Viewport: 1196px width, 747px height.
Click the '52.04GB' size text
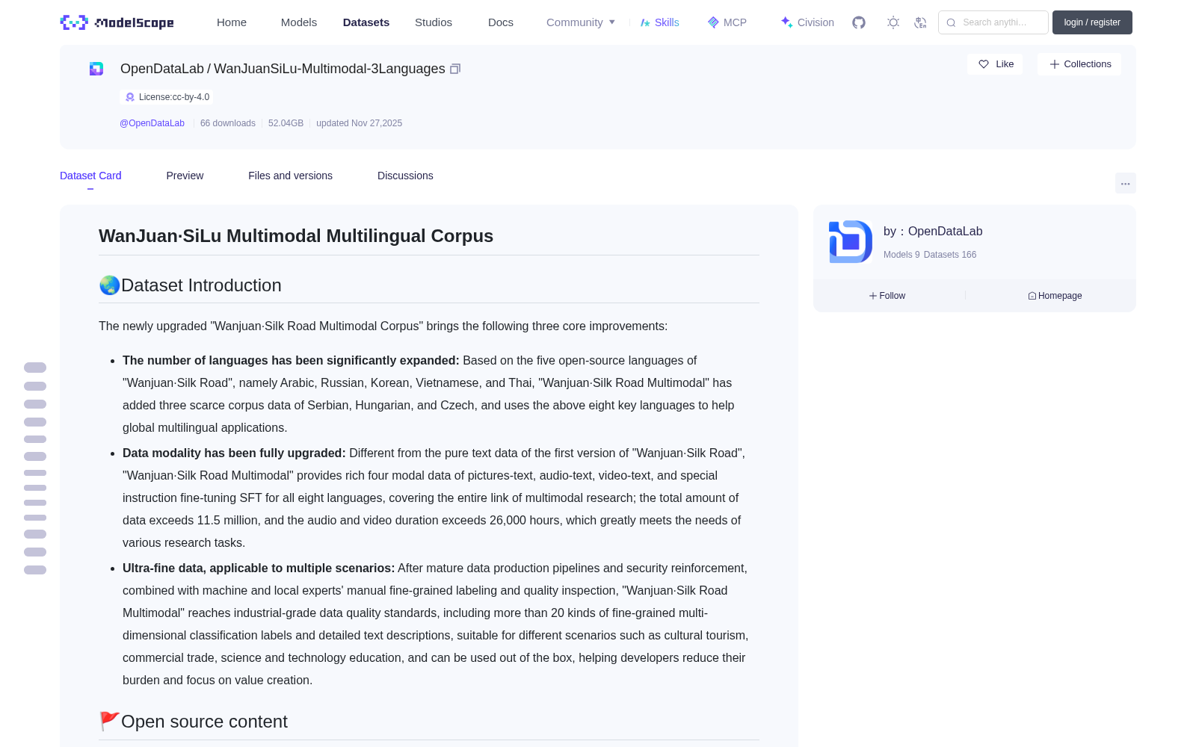click(286, 123)
